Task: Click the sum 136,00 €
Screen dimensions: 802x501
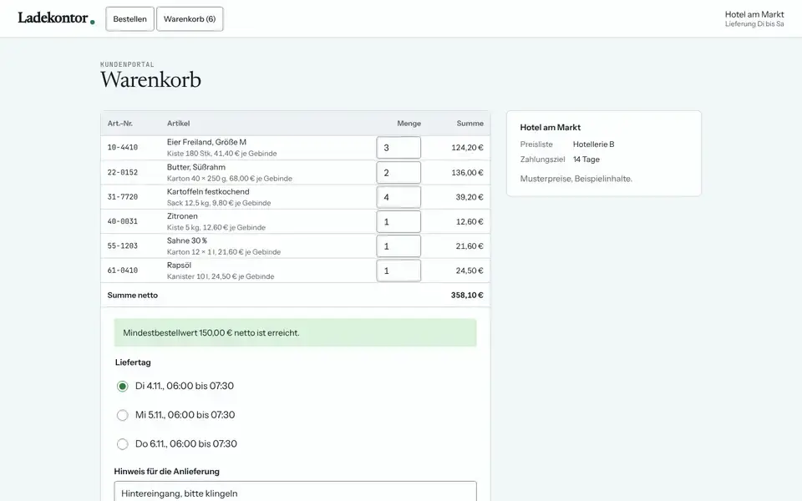Action: (x=467, y=173)
